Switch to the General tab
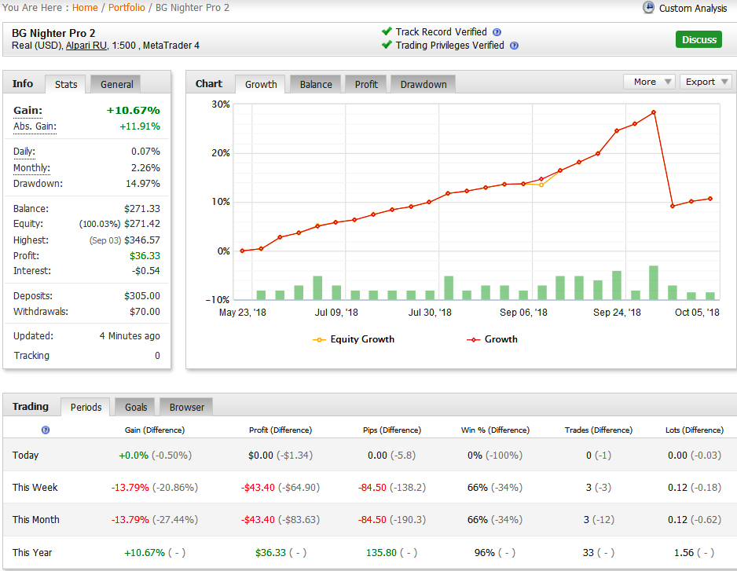 116,85
